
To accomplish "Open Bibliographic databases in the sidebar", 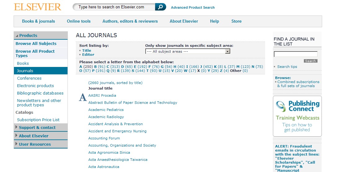I will coord(40,93).
